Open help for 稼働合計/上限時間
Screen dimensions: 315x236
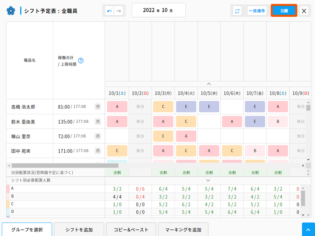pos(81,60)
